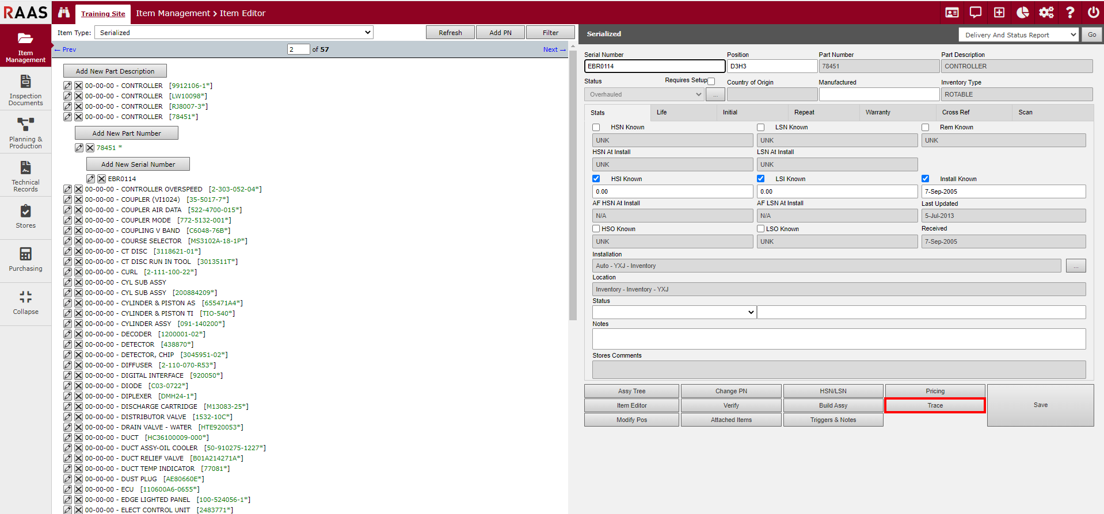Open the Item Type dropdown

pyautogui.click(x=234, y=33)
